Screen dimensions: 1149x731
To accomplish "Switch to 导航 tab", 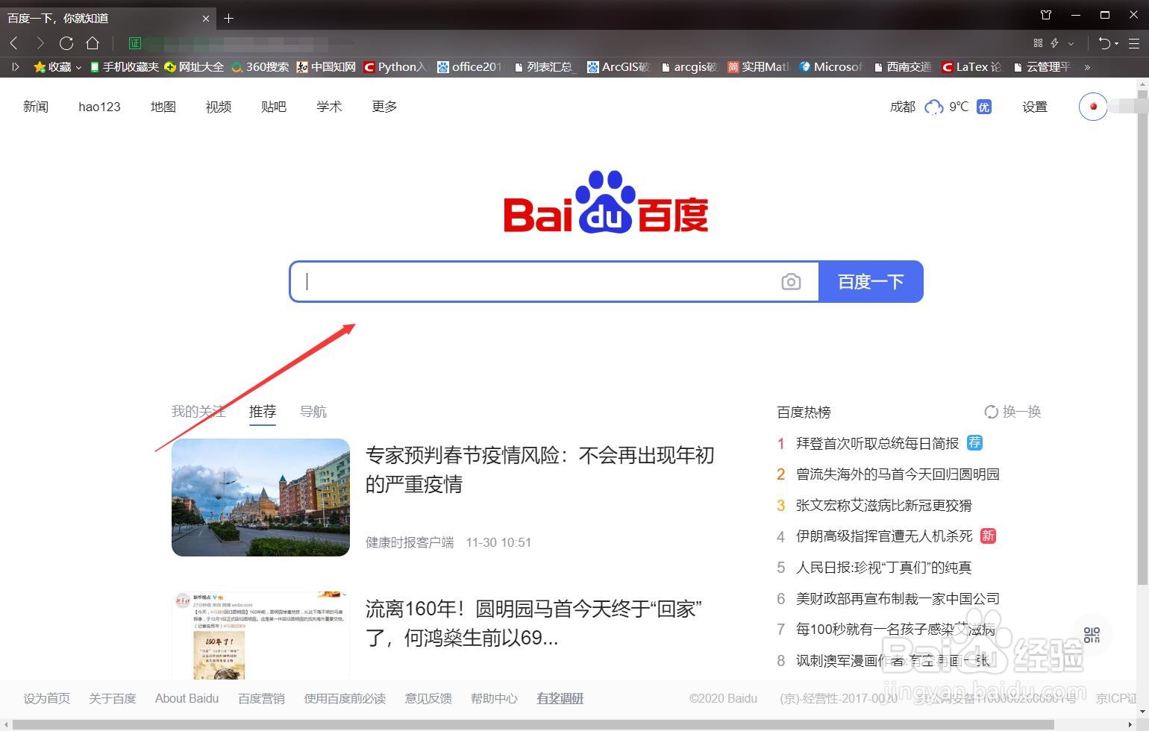I will click(x=313, y=412).
